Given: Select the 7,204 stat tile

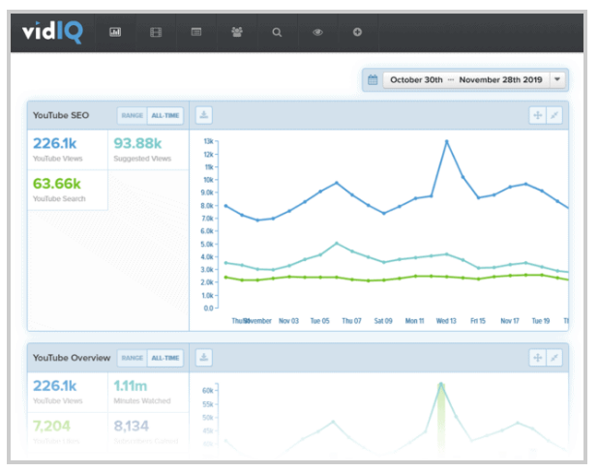Looking at the screenshot, I should 68,432.
